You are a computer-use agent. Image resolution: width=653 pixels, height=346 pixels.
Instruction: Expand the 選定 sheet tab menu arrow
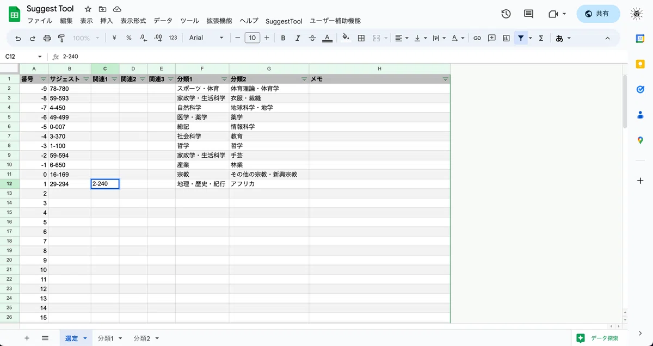pyautogui.click(x=85, y=338)
